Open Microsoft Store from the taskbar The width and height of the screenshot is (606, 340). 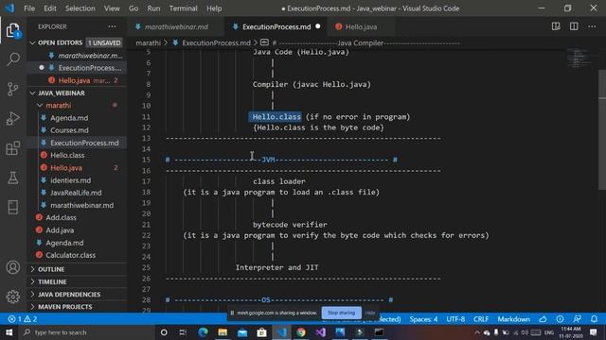(x=261, y=332)
